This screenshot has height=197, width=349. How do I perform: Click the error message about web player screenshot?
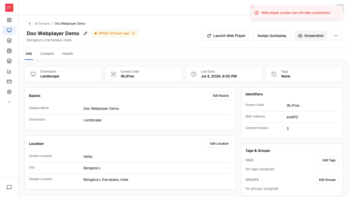coord(296,13)
